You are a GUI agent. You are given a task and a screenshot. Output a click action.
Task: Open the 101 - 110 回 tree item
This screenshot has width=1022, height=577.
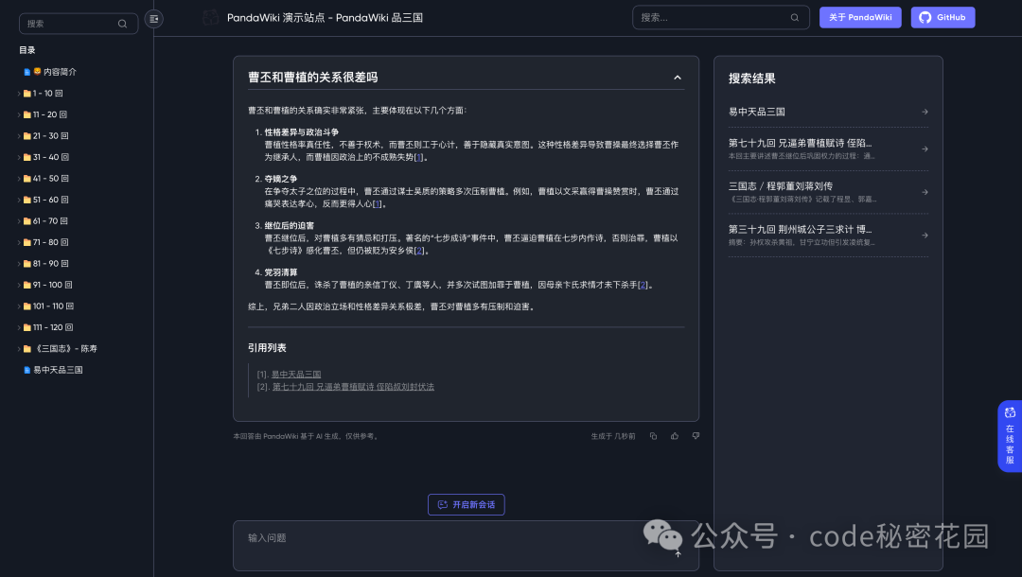click(x=53, y=306)
